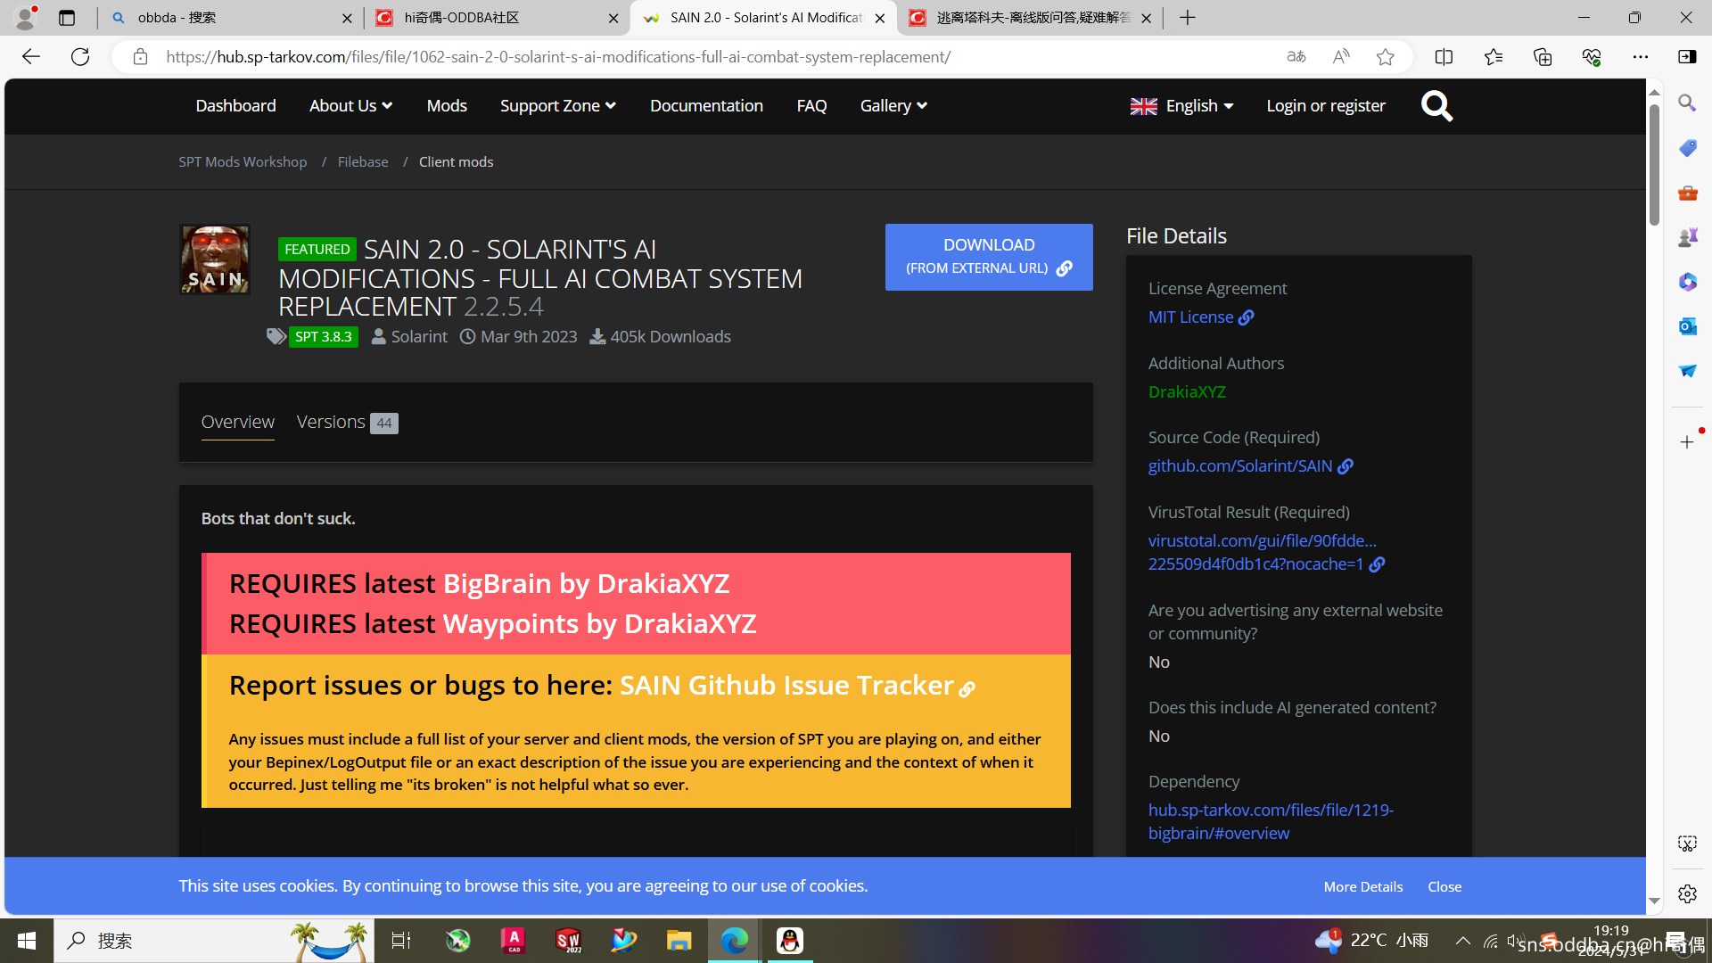Image resolution: width=1712 pixels, height=963 pixels.
Task: Expand the Support Zone menu
Action: coord(557,106)
